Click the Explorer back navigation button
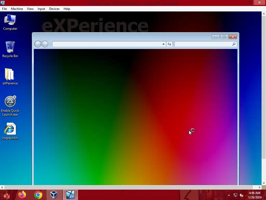 (x=38, y=44)
